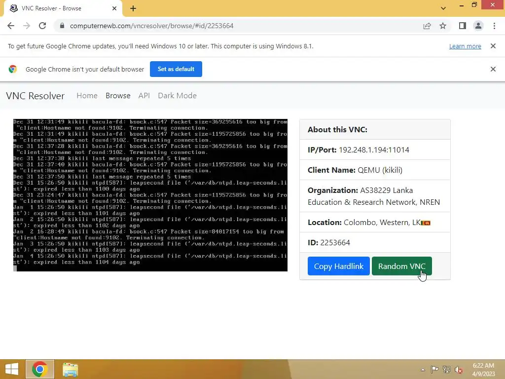Image resolution: width=505 pixels, height=379 pixels.
Task: Click the address bar URL
Action: (x=152, y=26)
